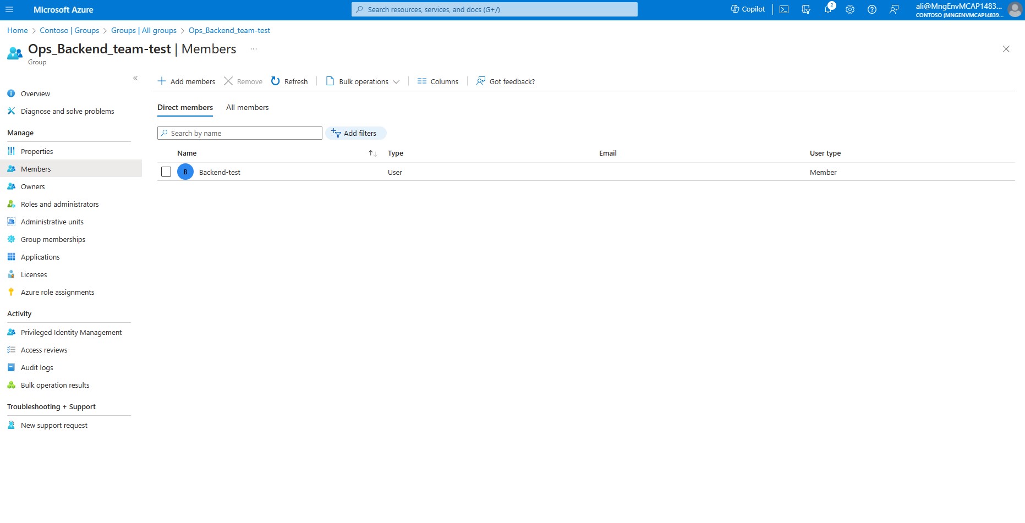Open the more options ellipsis by title

coord(254,49)
